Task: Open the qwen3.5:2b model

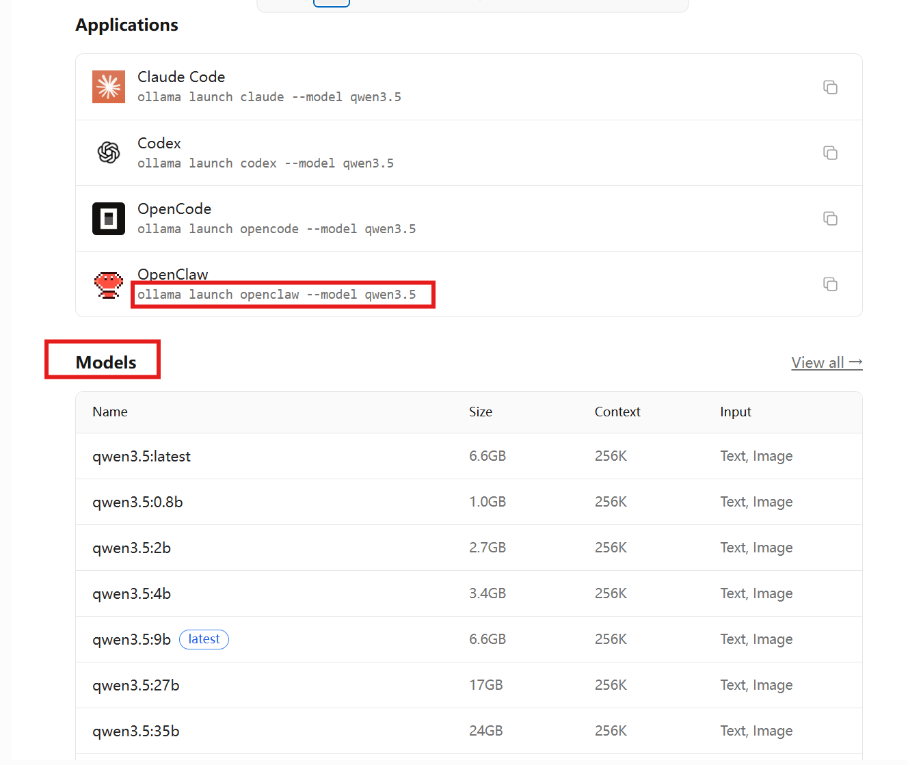Action: pos(132,548)
